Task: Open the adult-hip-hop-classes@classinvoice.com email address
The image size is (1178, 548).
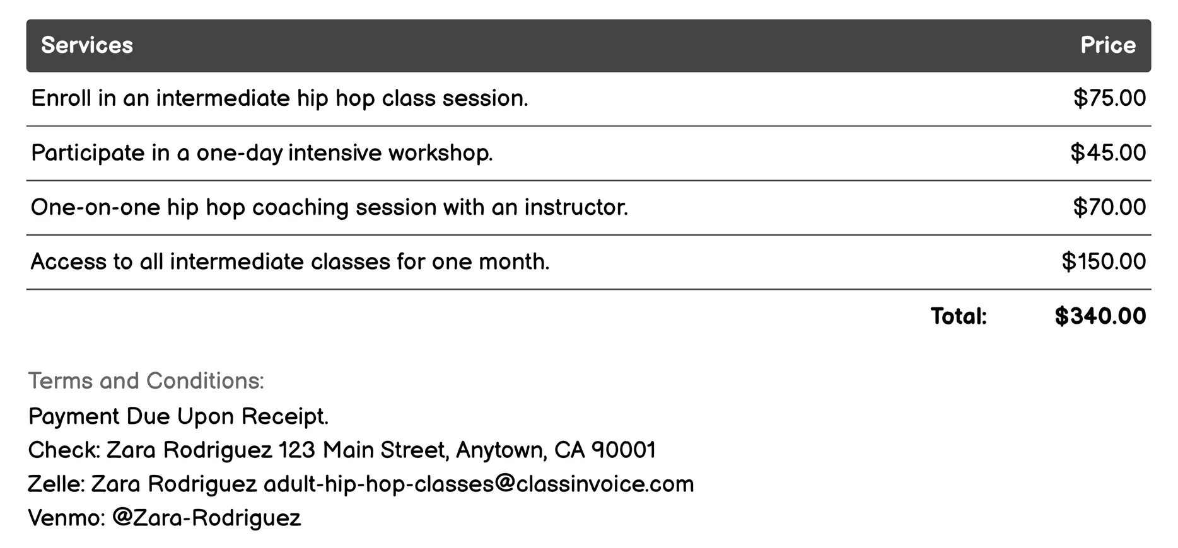Action: pyautogui.click(x=478, y=484)
